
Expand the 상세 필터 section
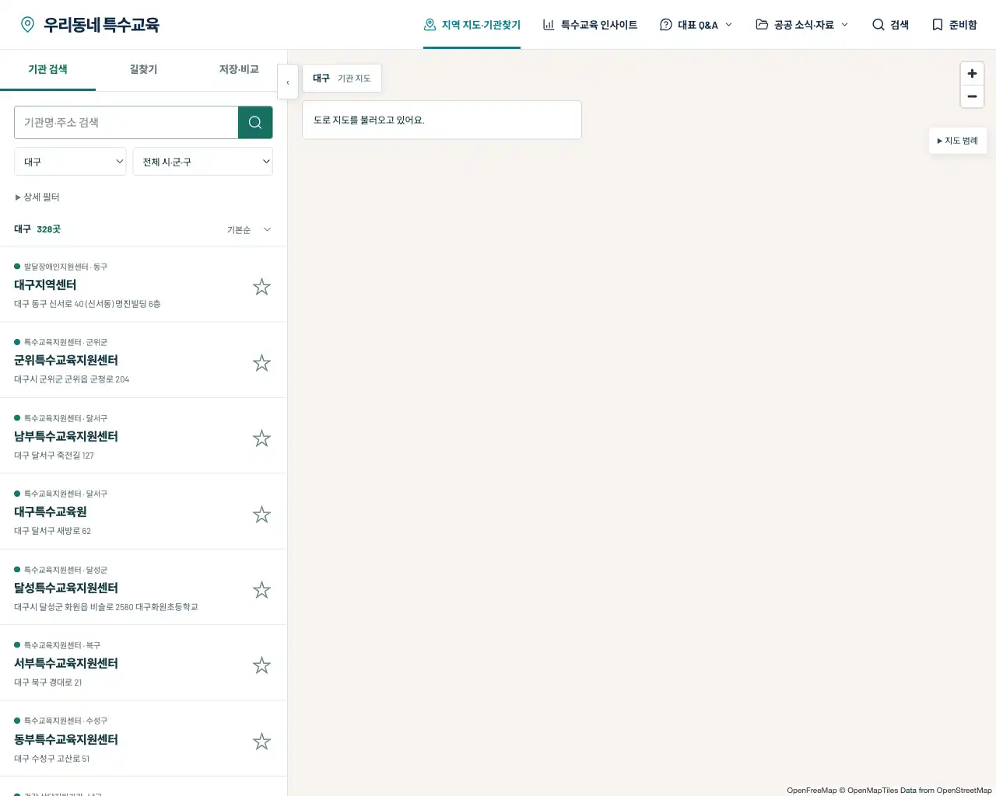[37, 197]
